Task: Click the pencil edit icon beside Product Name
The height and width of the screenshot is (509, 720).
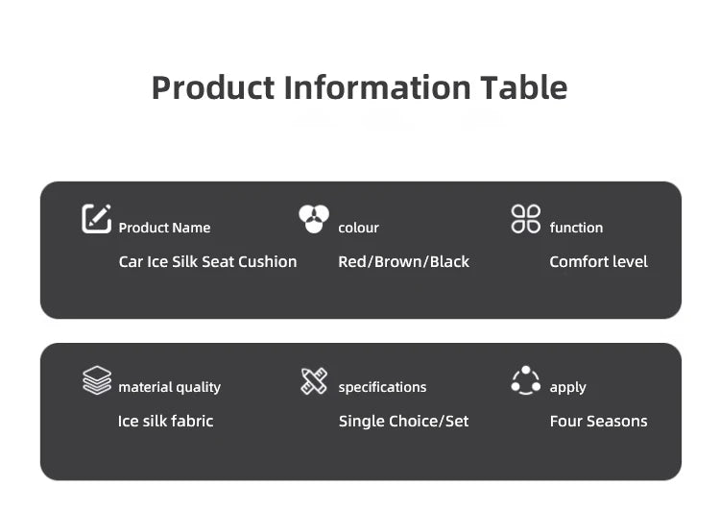Action: pos(97,219)
